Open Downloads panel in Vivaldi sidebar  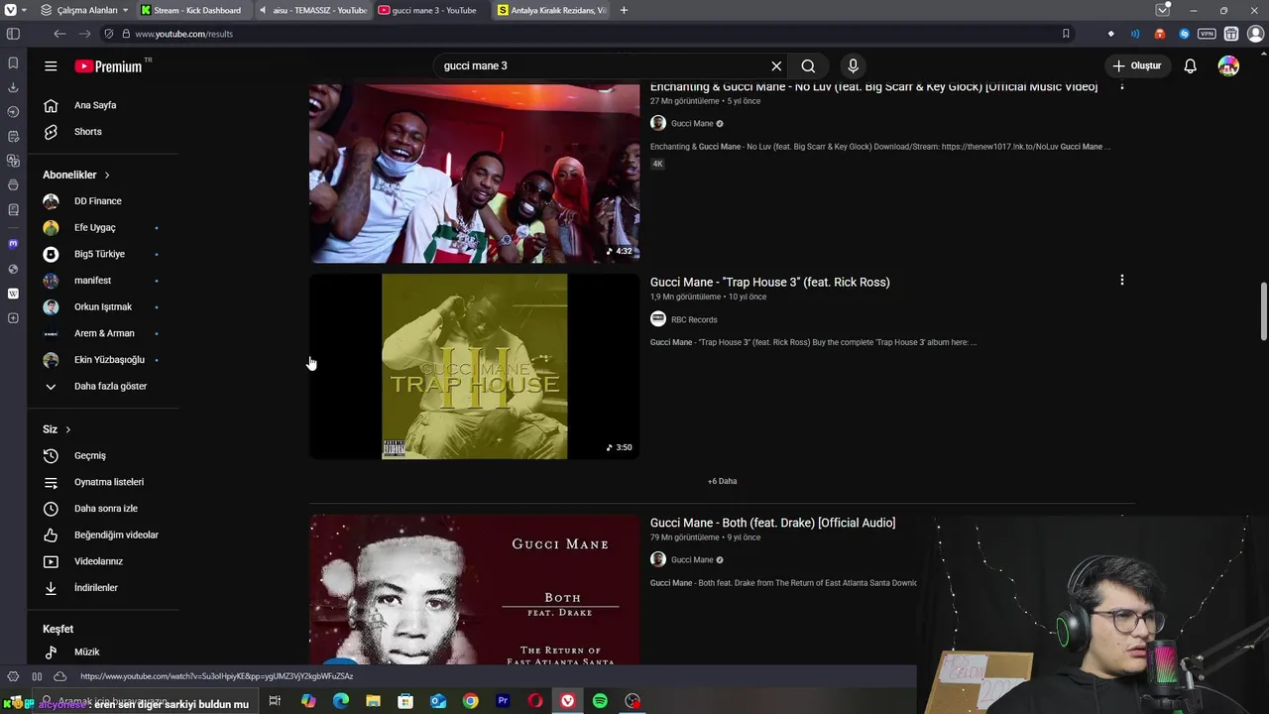(x=13, y=87)
